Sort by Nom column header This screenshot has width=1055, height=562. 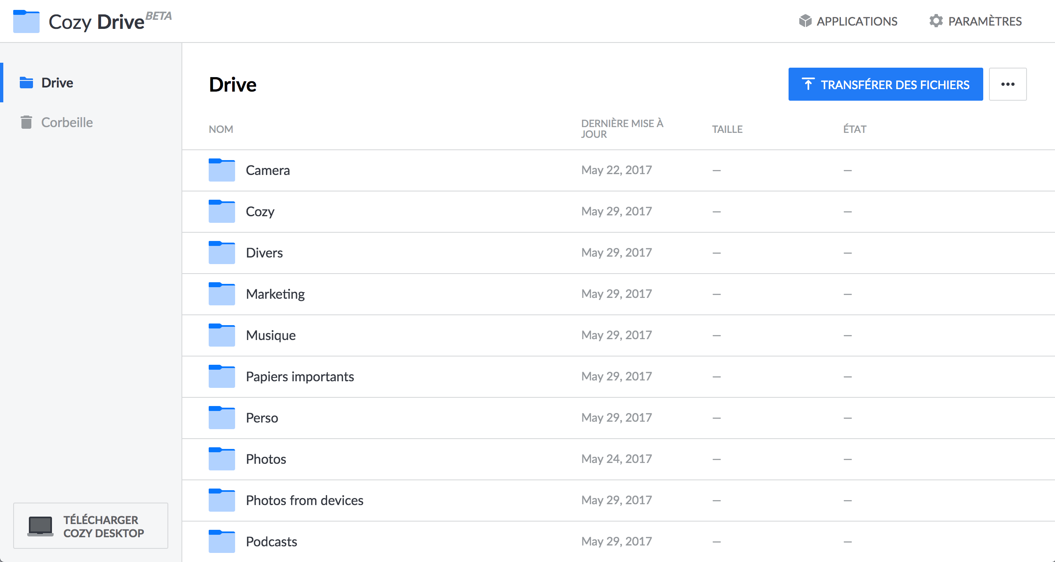coord(221,129)
